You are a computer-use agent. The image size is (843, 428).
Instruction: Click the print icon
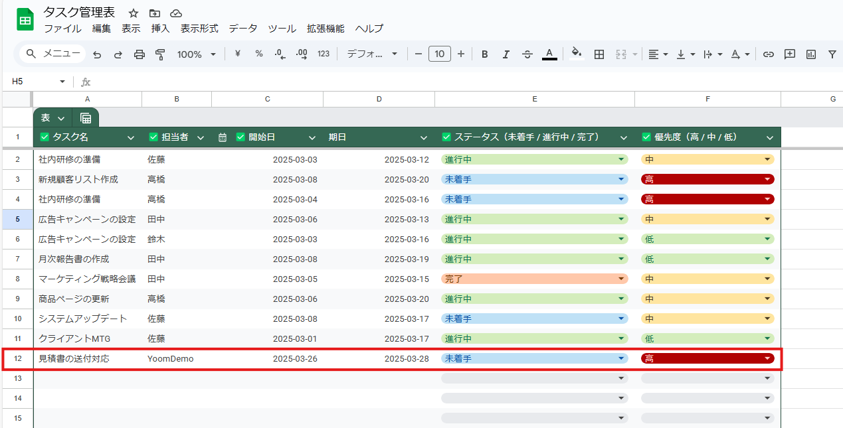[x=139, y=54]
